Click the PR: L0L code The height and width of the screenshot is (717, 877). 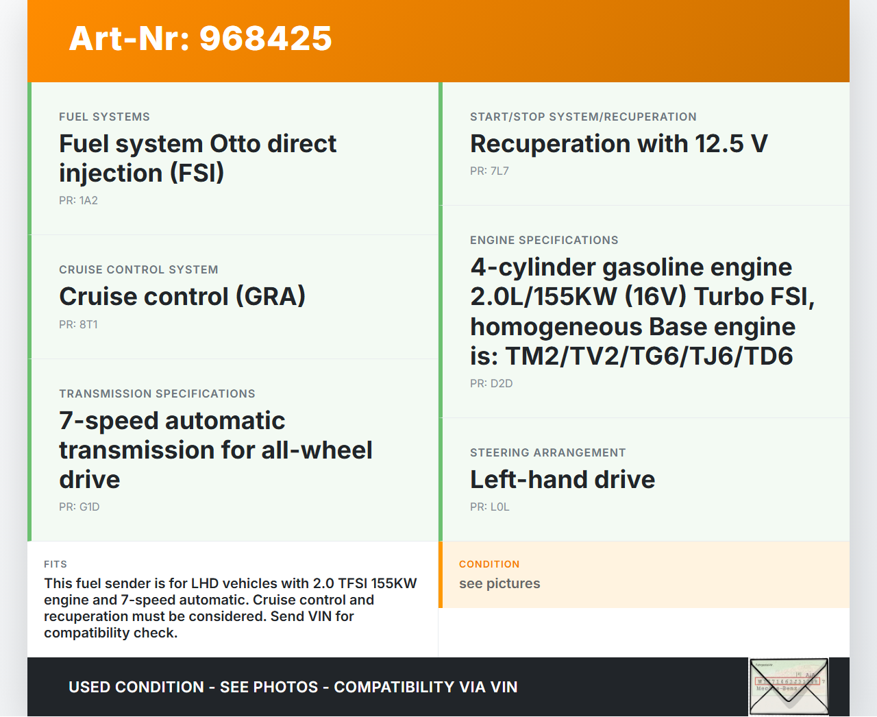coord(489,507)
